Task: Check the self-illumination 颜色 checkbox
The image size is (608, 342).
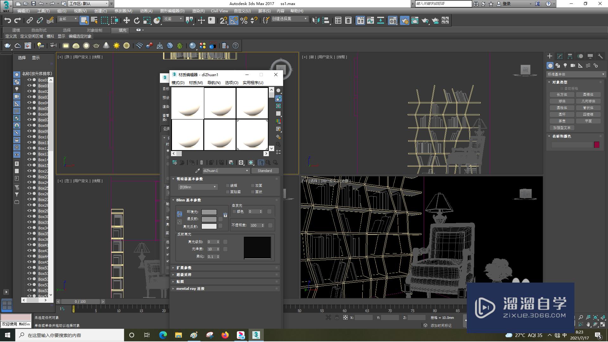Action: click(x=234, y=211)
